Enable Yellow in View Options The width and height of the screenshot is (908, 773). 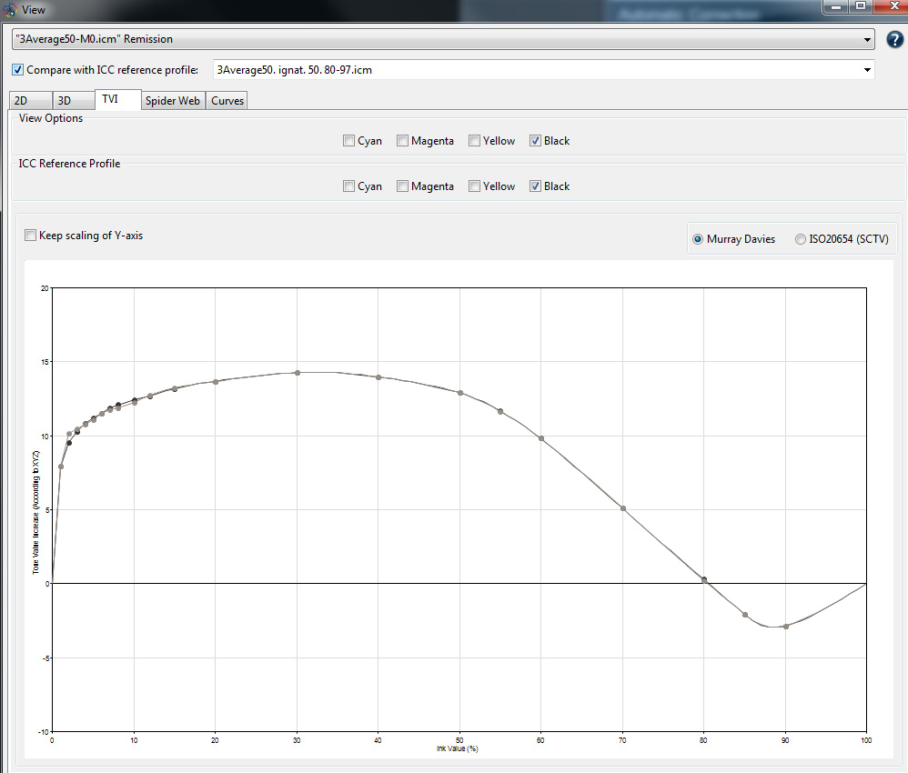(474, 141)
